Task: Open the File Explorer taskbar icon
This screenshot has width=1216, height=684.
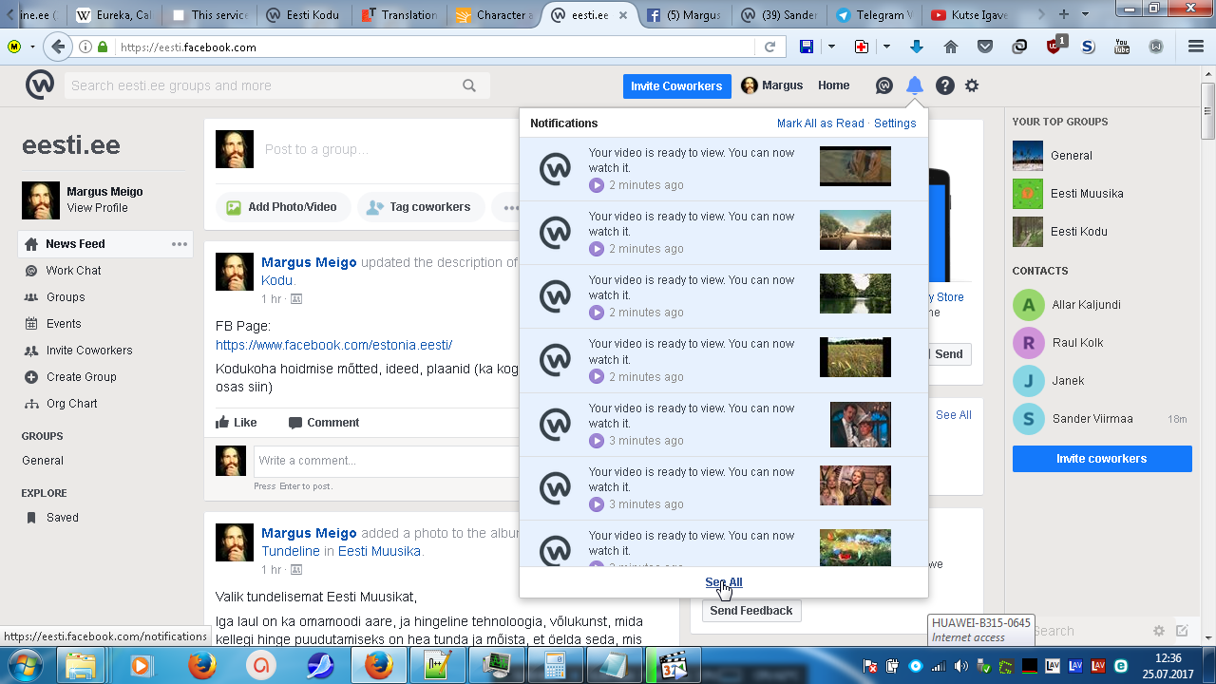Action: [83, 665]
